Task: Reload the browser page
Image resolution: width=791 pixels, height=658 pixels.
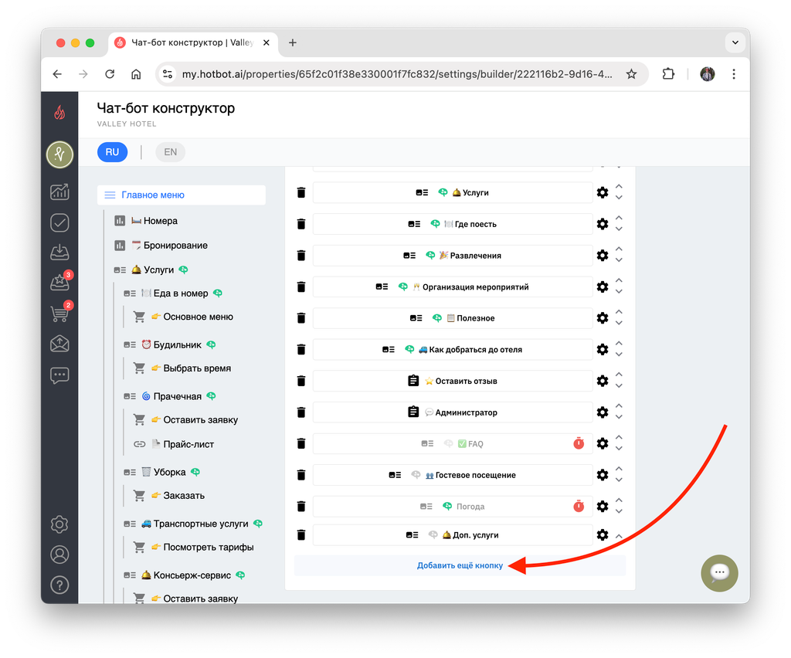Action: coord(110,74)
